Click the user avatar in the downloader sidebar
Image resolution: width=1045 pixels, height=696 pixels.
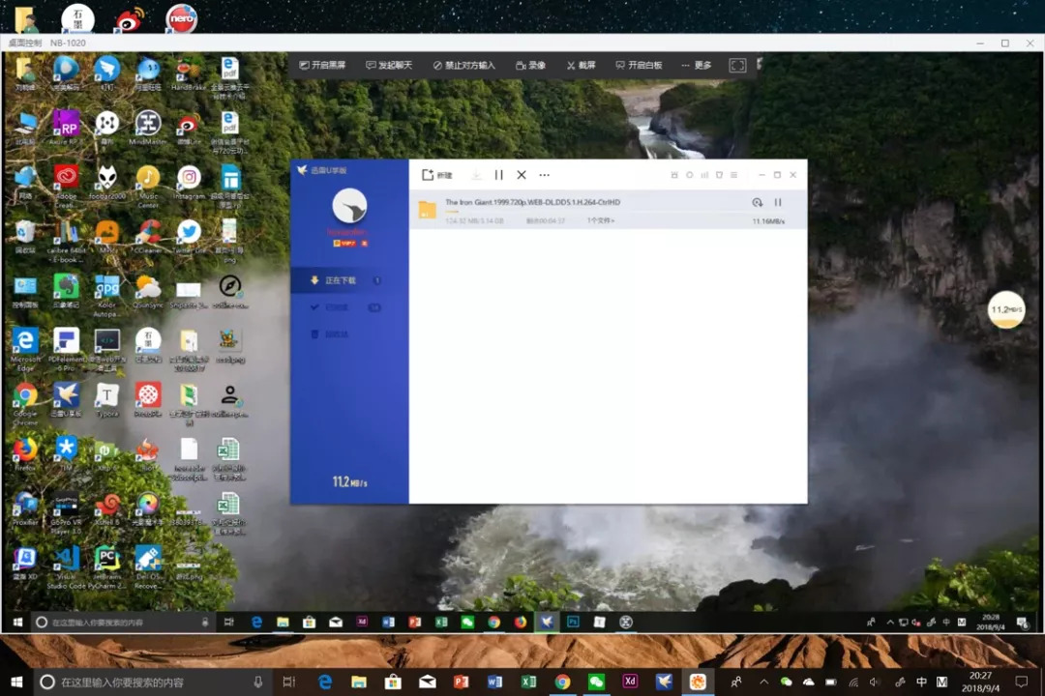(x=349, y=206)
